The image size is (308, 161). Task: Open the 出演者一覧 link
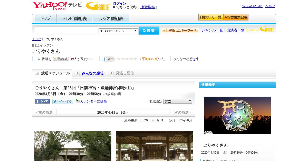pyautogui.click(x=236, y=30)
